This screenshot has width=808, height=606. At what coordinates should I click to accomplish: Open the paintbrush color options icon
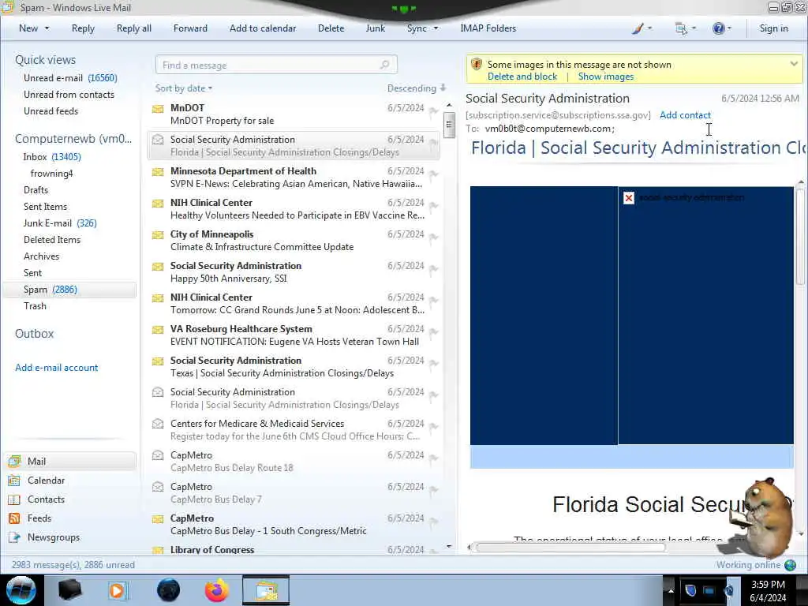[638, 28]
